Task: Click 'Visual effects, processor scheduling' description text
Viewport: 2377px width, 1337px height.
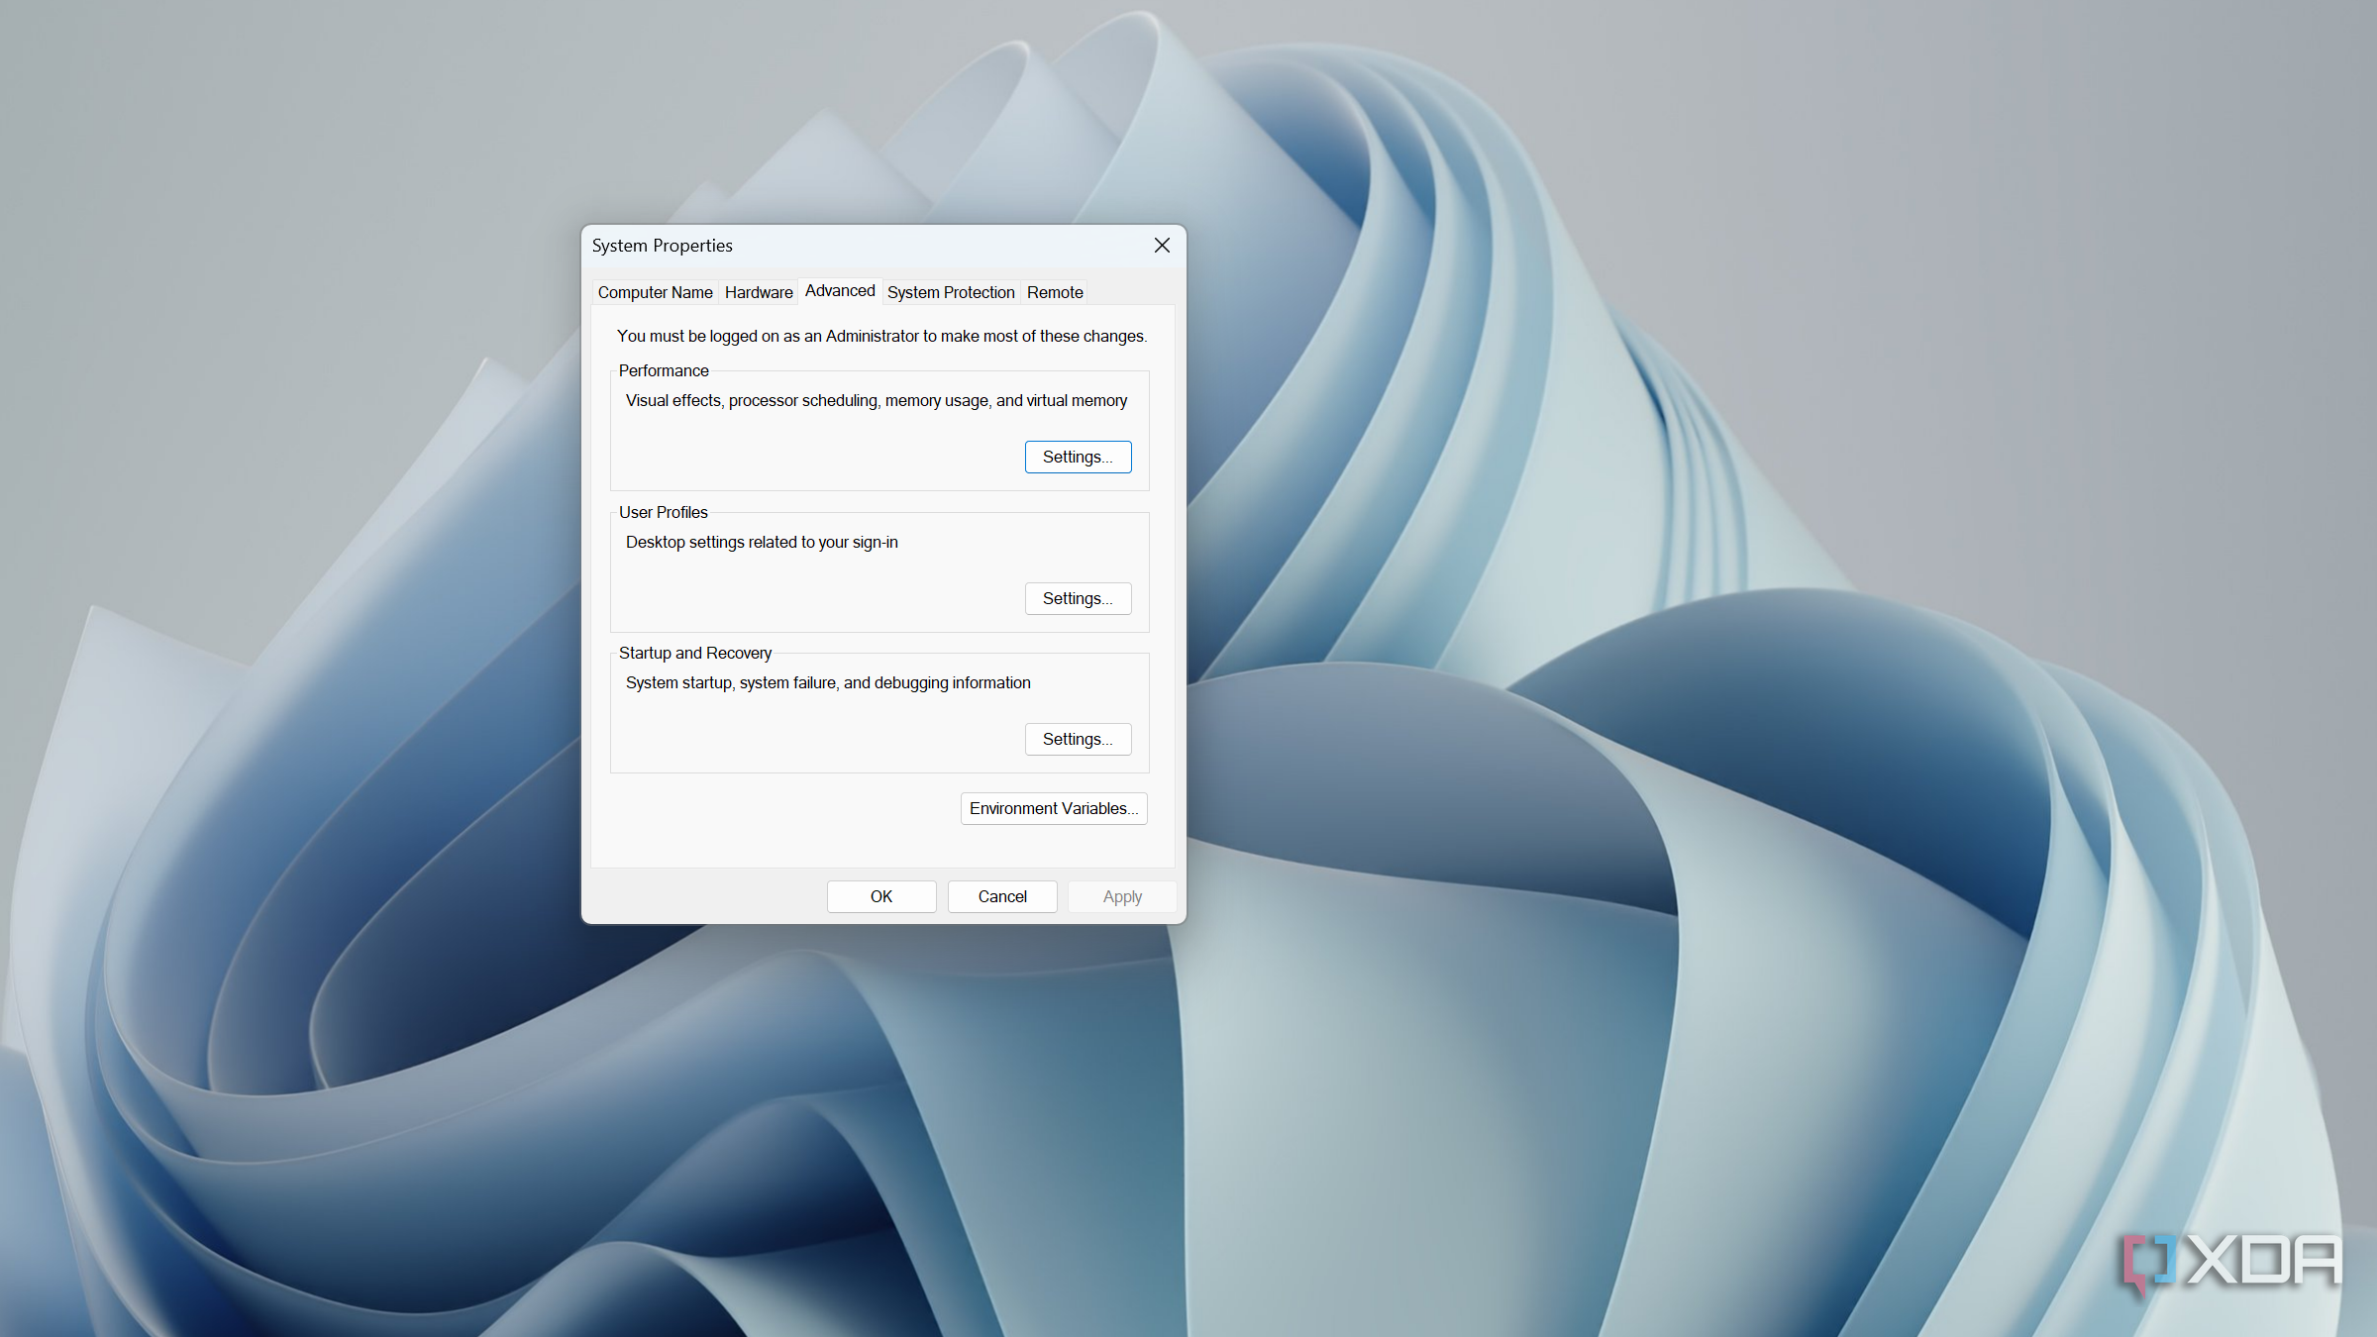Action: tap(877, 400)
